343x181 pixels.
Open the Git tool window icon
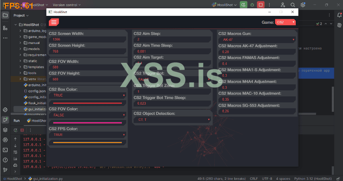(5, 170)
